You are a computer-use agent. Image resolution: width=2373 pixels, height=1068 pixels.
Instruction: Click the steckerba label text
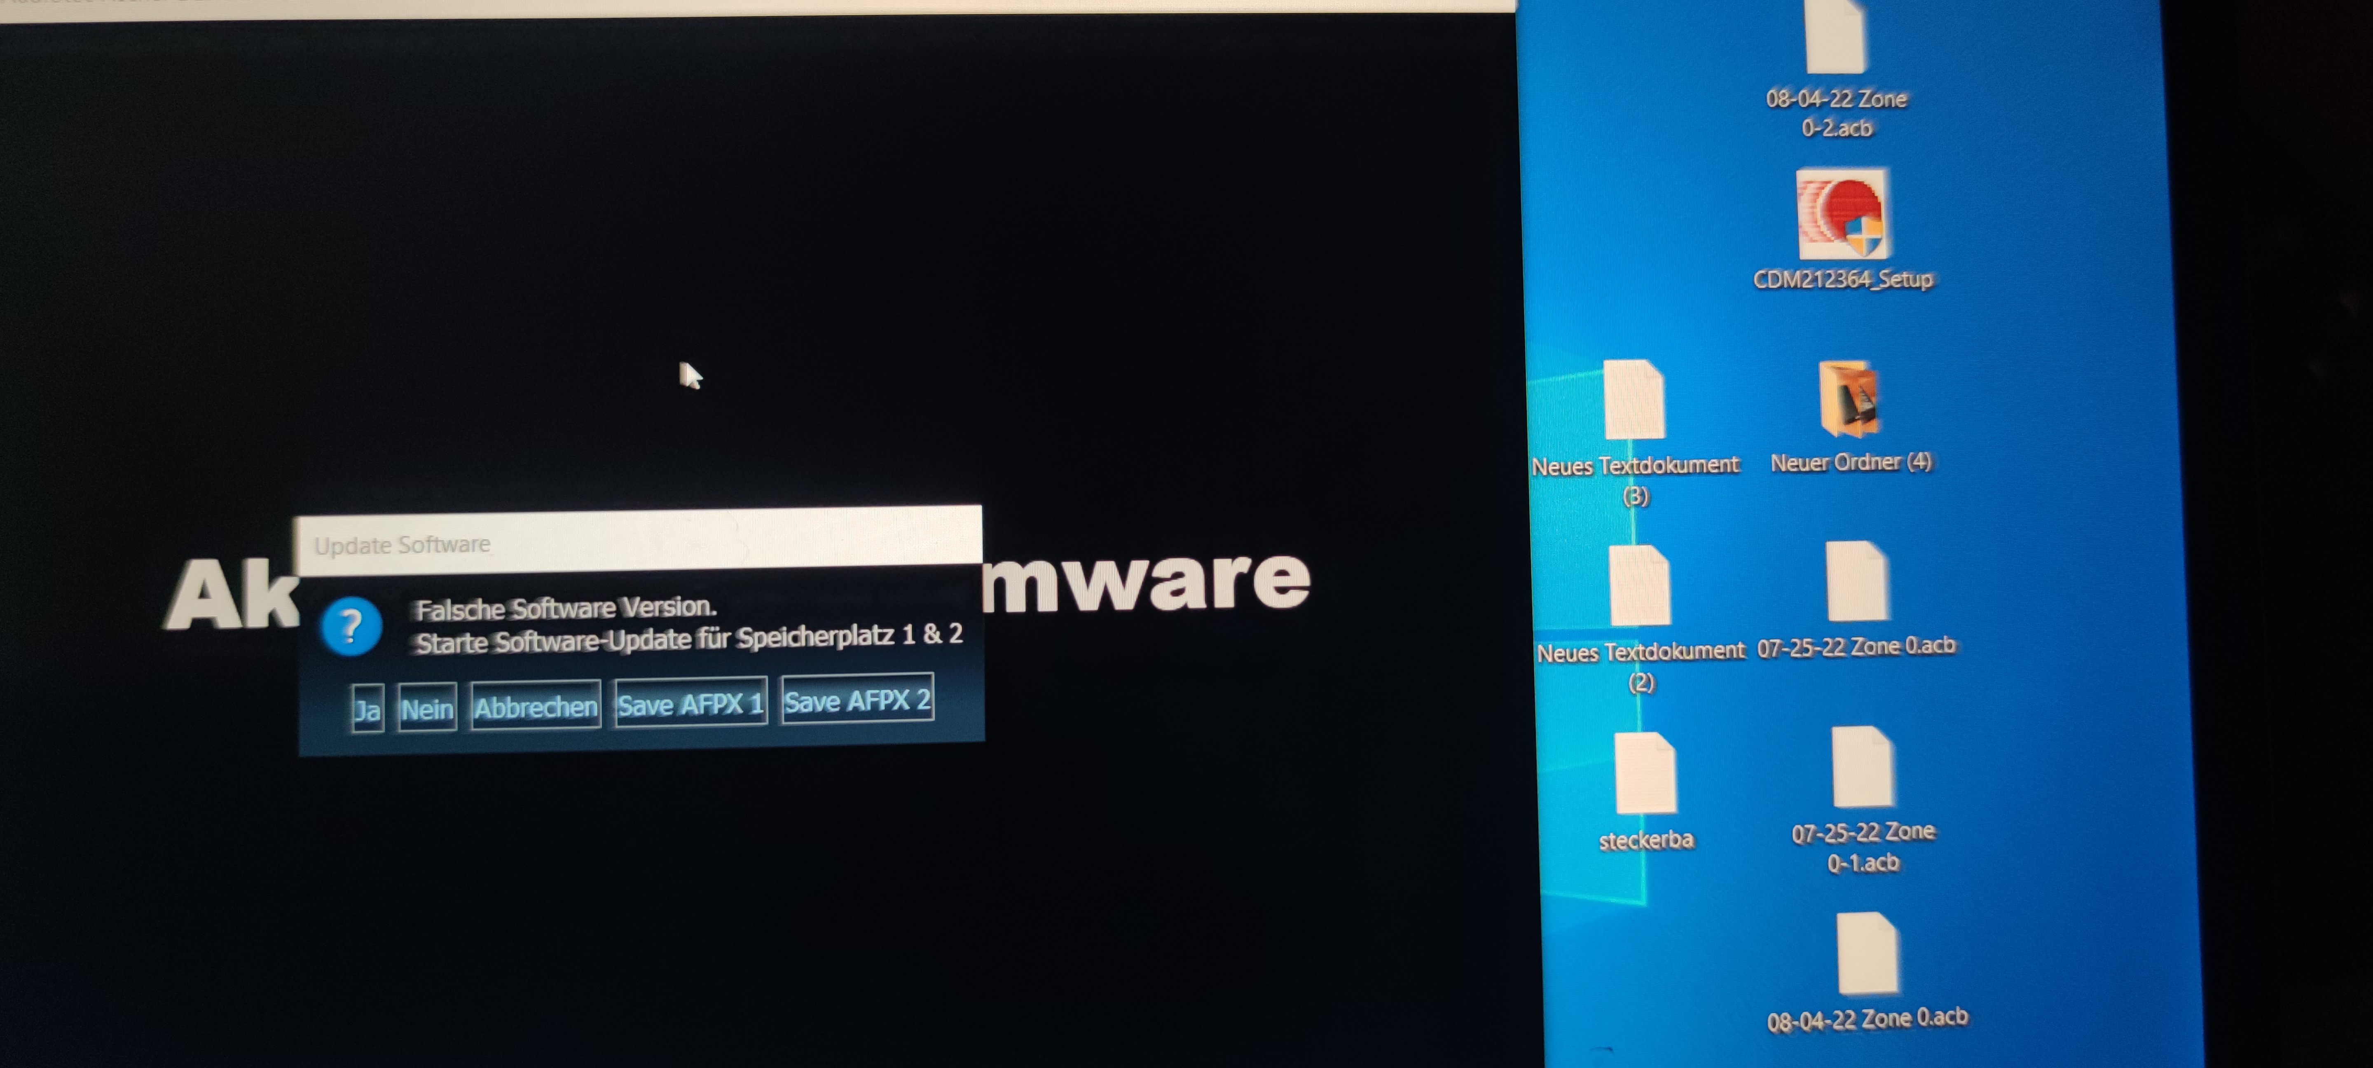[1646, 841]
